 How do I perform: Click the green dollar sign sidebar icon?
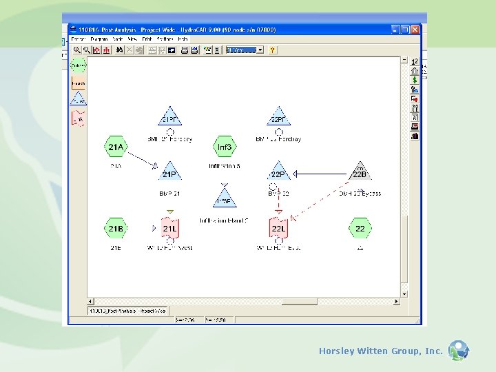click(415, 80)
